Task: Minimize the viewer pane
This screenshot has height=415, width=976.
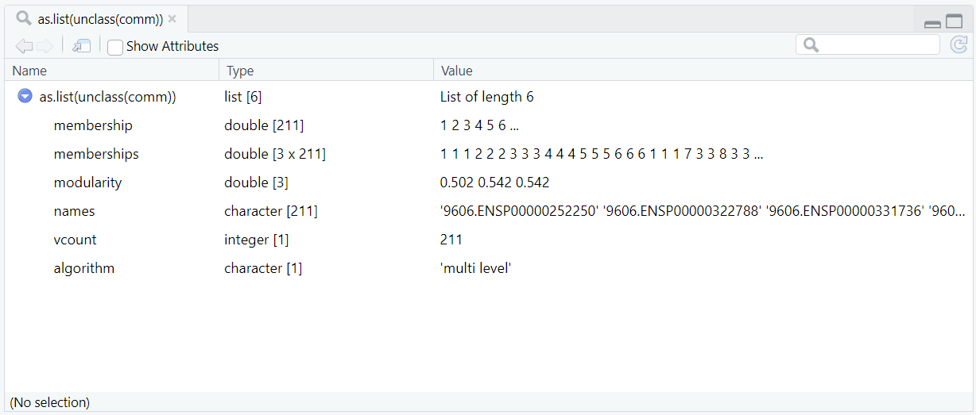Action: coord(932,23)
